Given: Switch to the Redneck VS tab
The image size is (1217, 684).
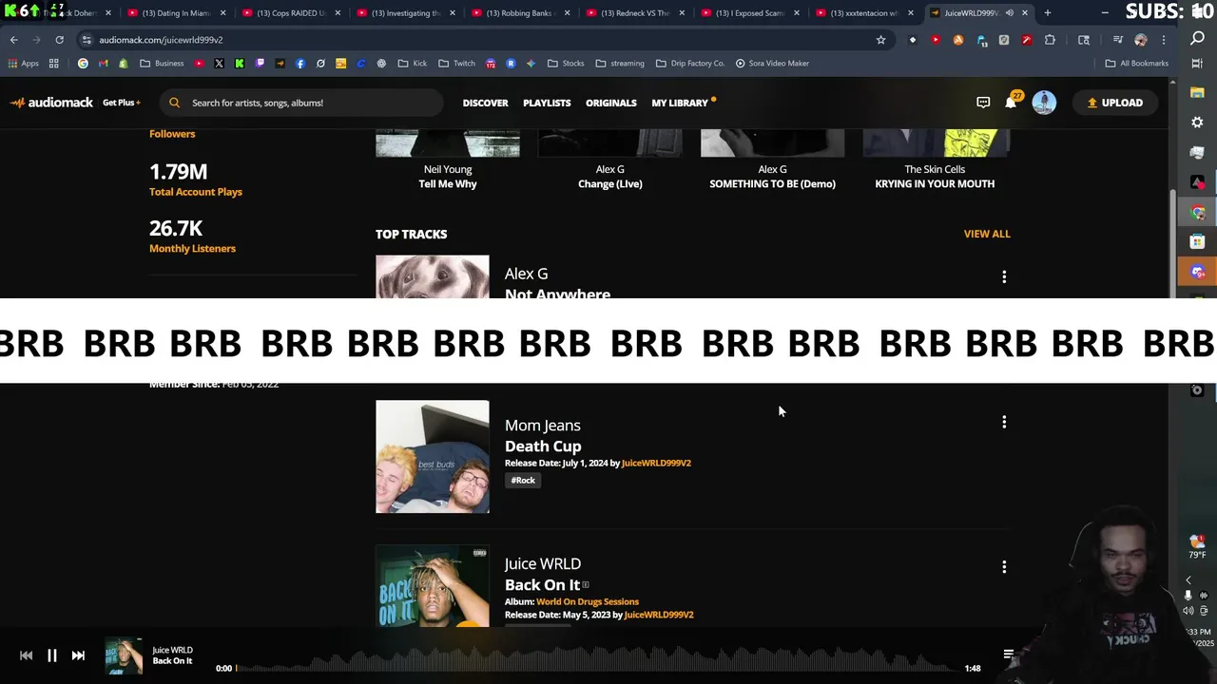Looking at the screenshot, I should click(634, 13).
